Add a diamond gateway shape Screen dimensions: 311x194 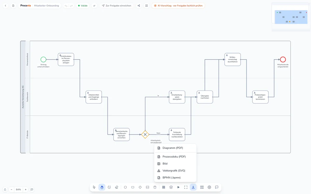tap(140, 187)
